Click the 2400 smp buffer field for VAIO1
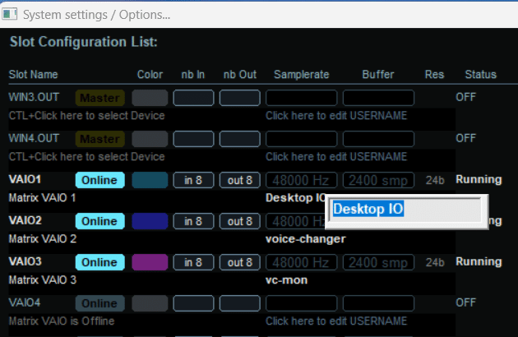Viewport: 518px width, 337px height. coord(378,180)
